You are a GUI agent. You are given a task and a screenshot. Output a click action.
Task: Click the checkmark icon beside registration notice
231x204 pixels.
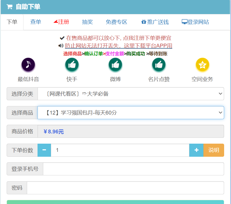tap(62, 38)
